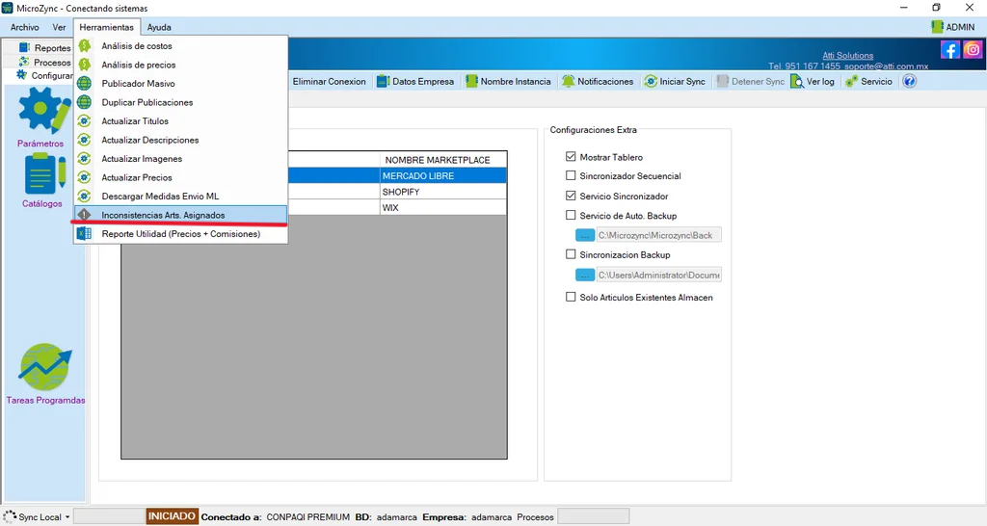Click icon beside Actualizar Titulos
987x526 pixels.
85,120
